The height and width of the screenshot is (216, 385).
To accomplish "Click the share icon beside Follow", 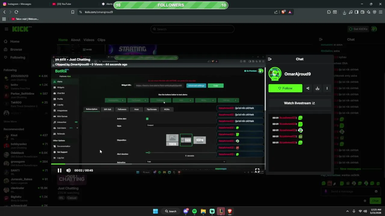I will coord(308,88).
